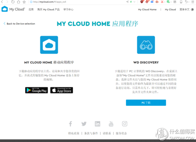Open the second red badge extension icon

pos(147,2)
